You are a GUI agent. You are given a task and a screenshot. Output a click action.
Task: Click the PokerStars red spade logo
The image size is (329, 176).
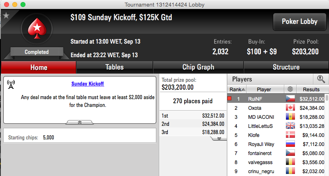click(x=37, y=28)
